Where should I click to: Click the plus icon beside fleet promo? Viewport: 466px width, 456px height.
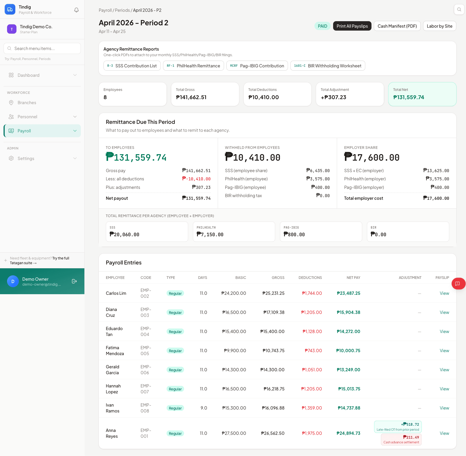[x=6, y=260]
